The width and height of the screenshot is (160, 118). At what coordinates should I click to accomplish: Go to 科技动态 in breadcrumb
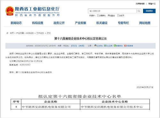click(x=30, y=33)
